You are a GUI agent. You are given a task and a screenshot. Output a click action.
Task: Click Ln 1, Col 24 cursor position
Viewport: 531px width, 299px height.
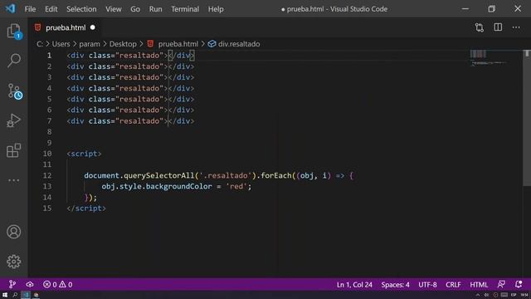coord(354,284)
